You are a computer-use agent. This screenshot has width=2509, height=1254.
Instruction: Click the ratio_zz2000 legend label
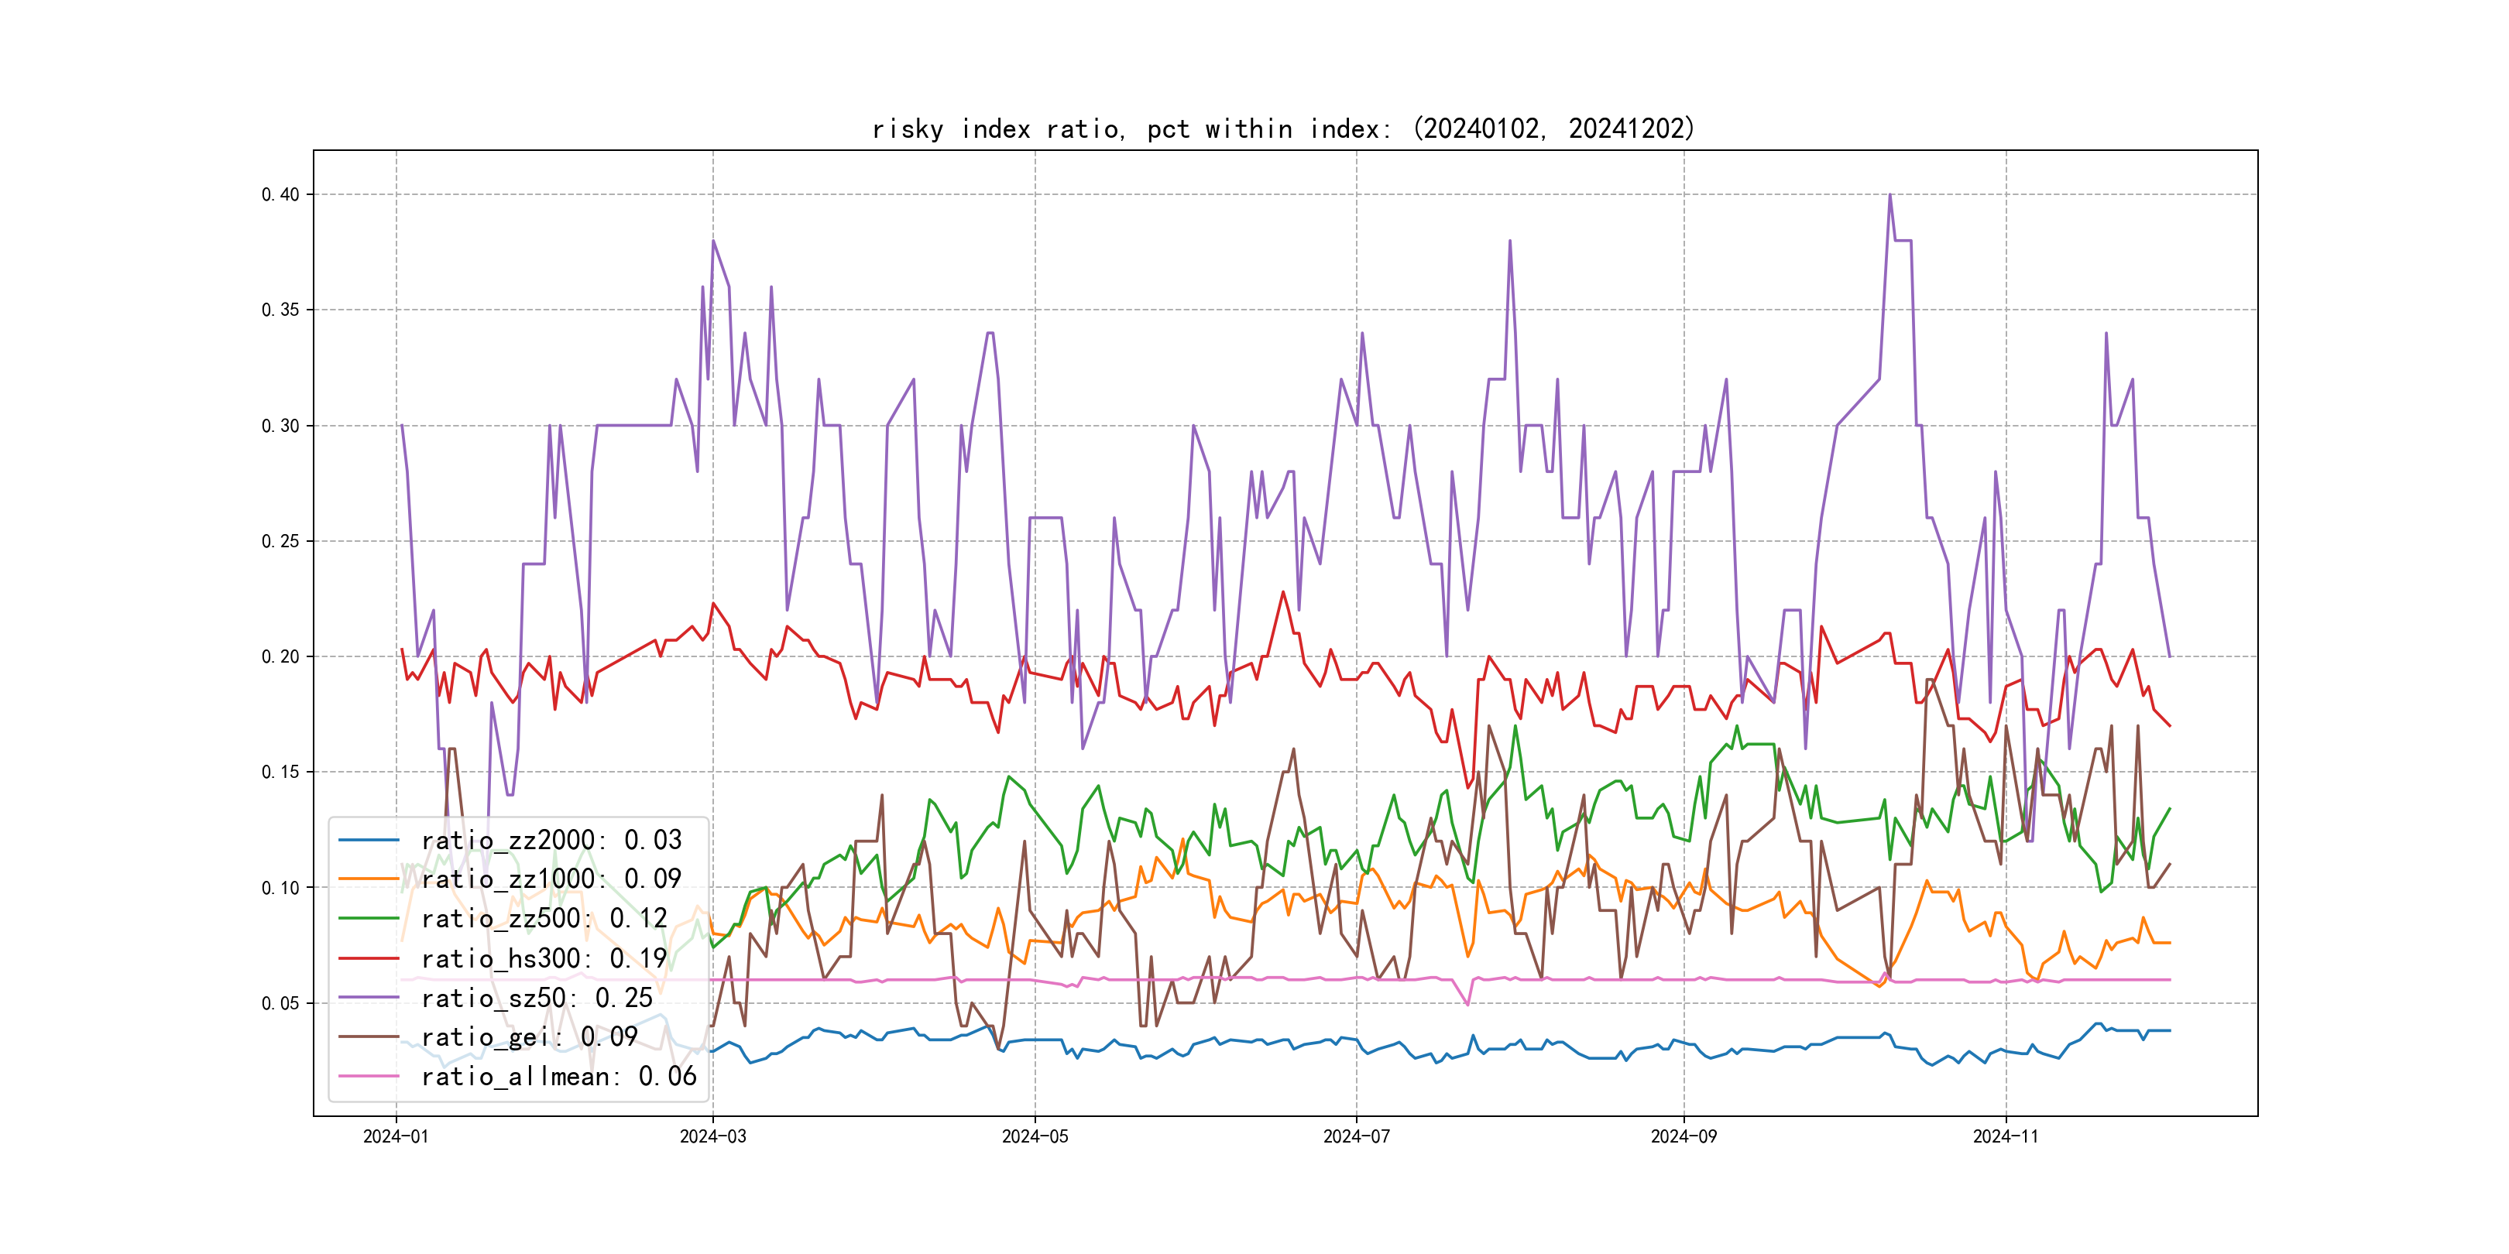[551, 840]
